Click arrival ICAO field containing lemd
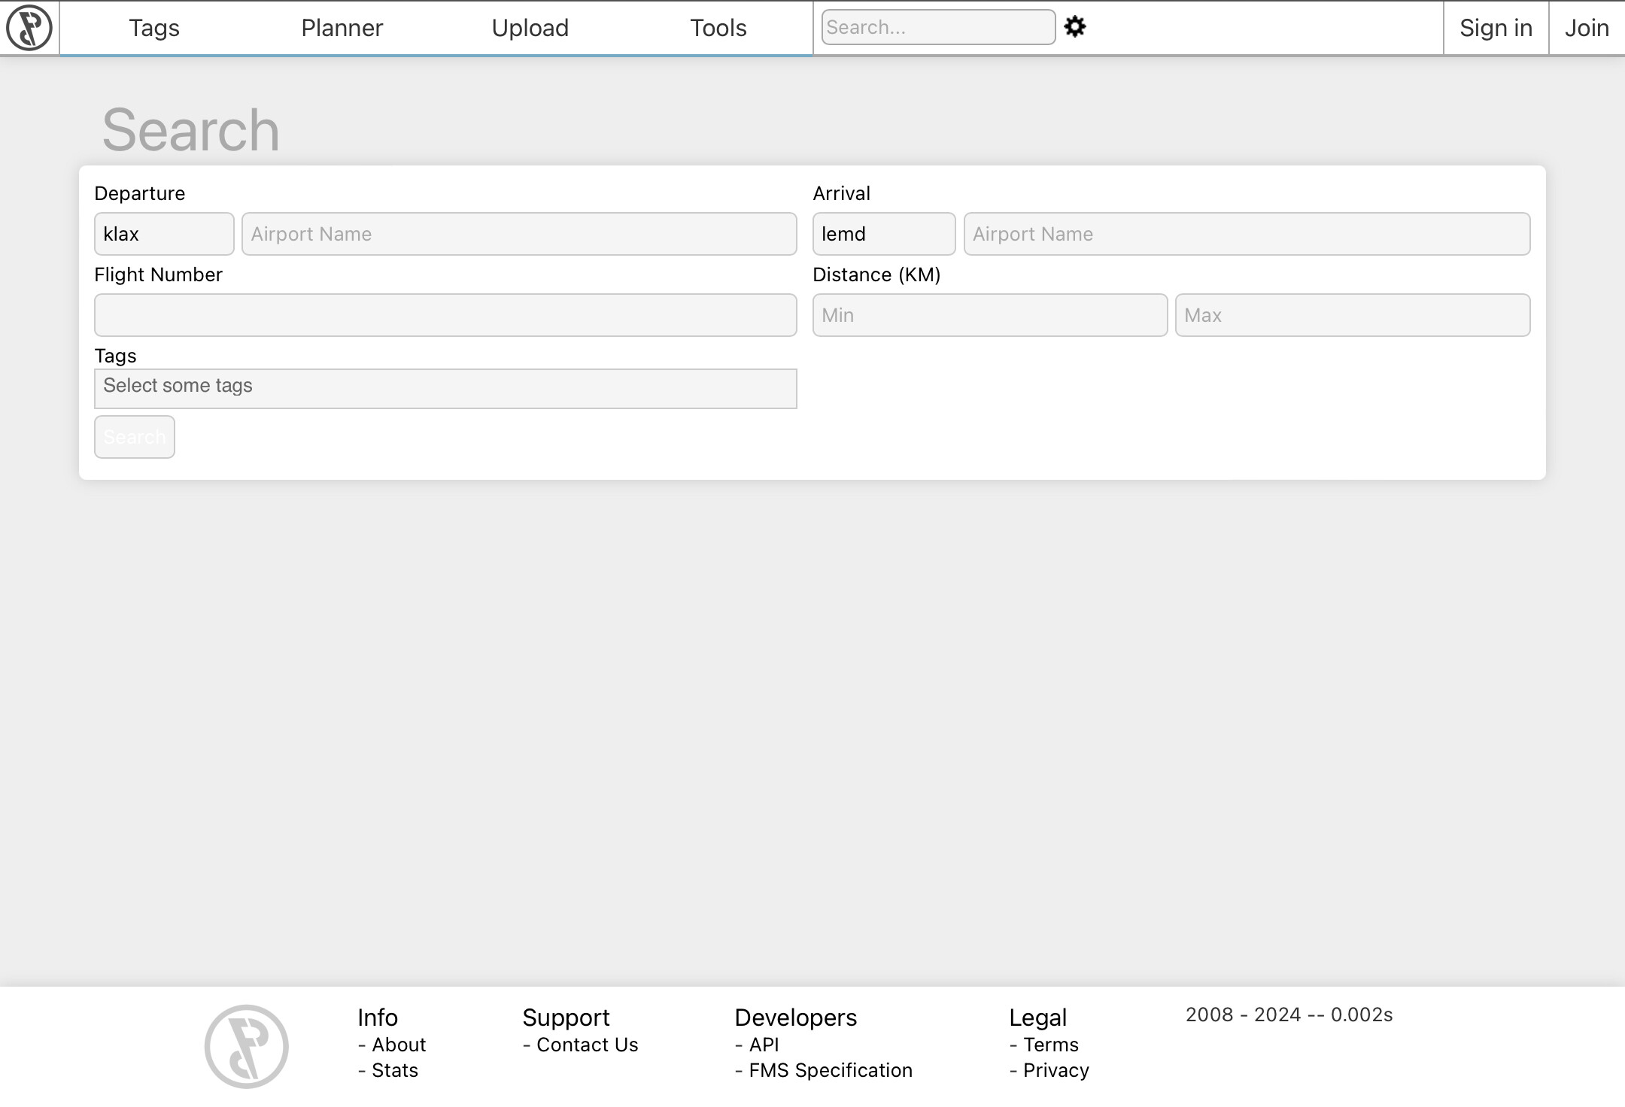Image resolution: width=1625 pixels, height=1107 pixels. point(883,234)
